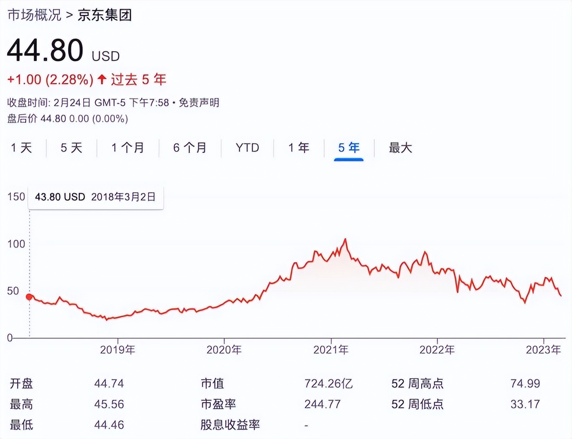Select the 1年 time range
Screen dimensions: 572x439
(299, 148)
